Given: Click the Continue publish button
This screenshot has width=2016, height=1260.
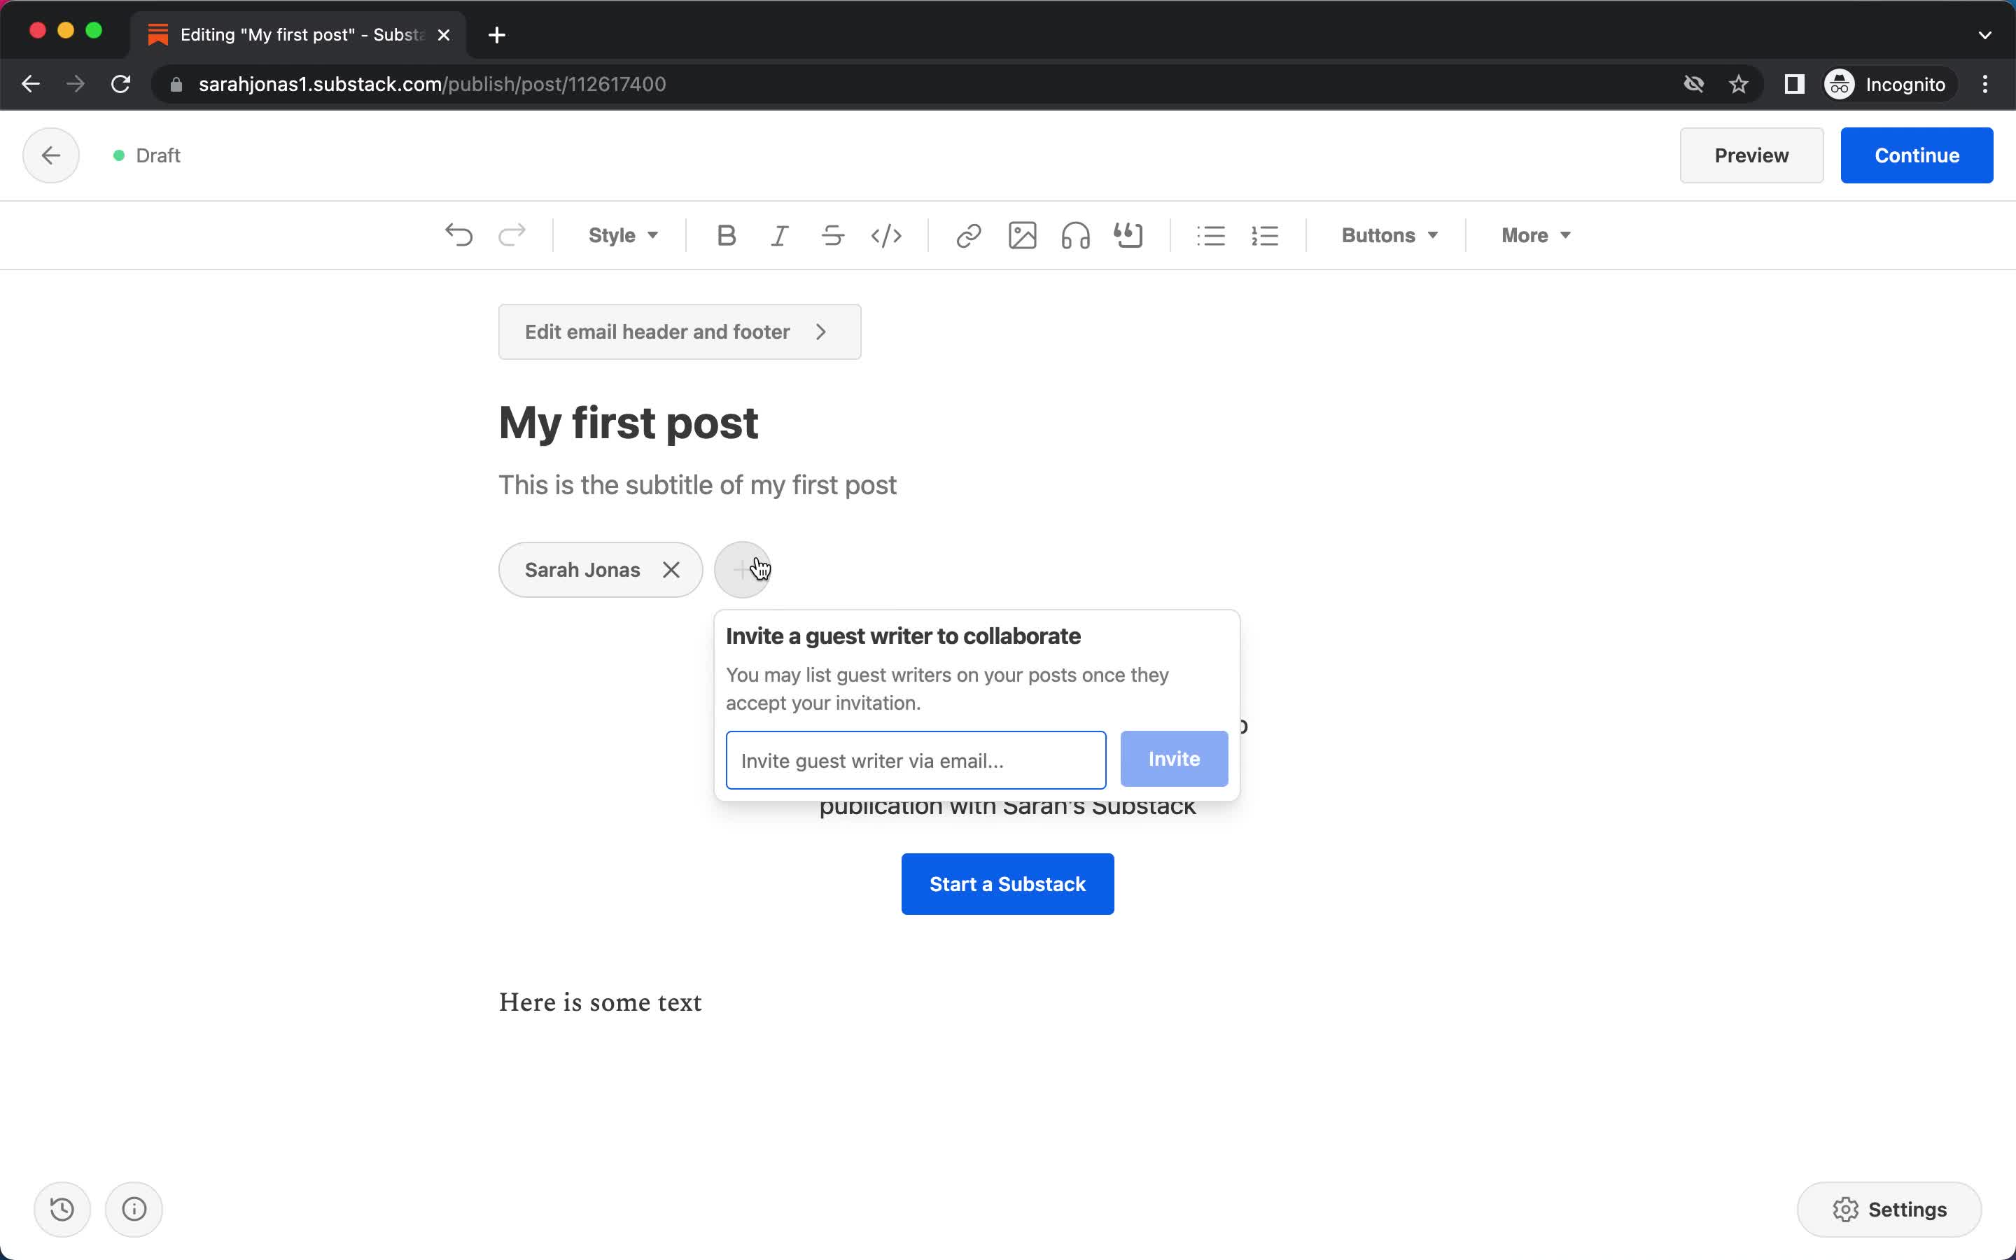Looking at the screenshot, I should coord(1917,155).
